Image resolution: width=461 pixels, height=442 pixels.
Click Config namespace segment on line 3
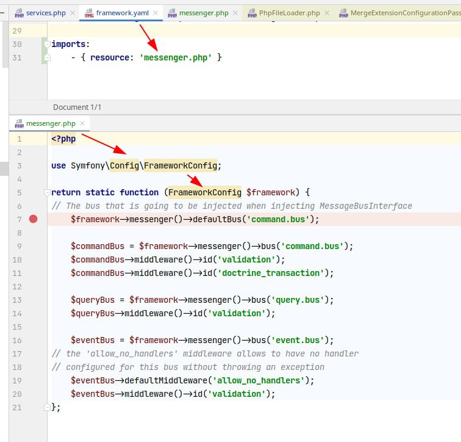click(x=124, y=165)
